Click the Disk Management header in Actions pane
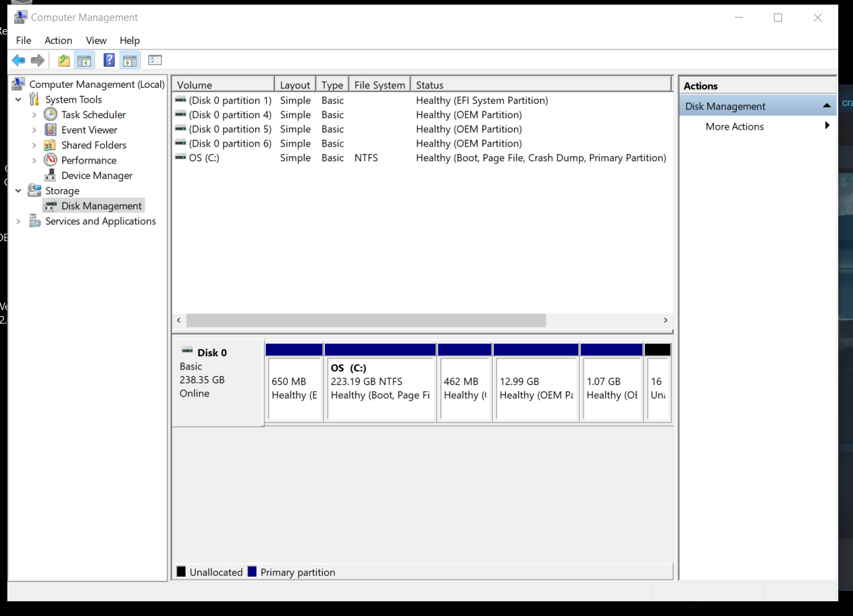853x616 pixels. tap(758, 106)
